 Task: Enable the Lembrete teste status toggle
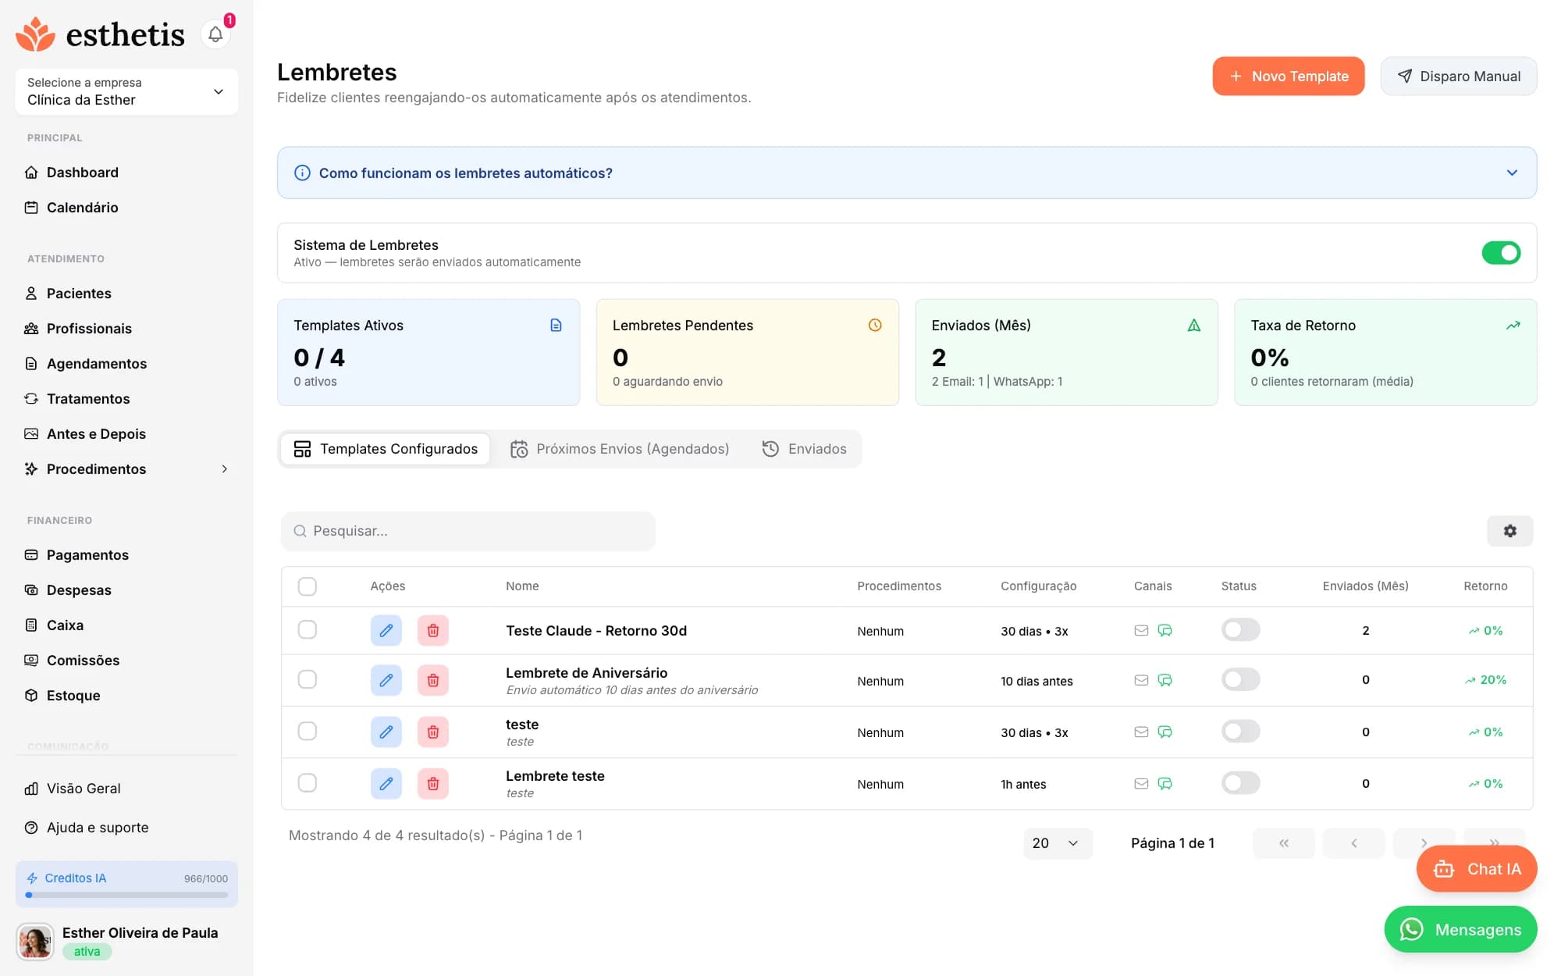(1240, 782)
